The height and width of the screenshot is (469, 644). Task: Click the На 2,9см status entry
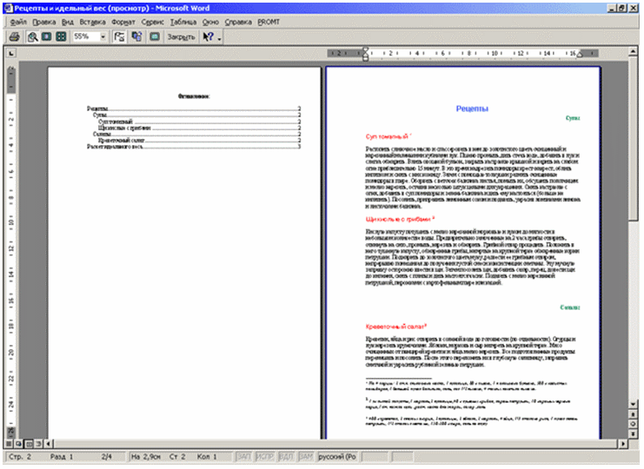click(x=146, y=457)
